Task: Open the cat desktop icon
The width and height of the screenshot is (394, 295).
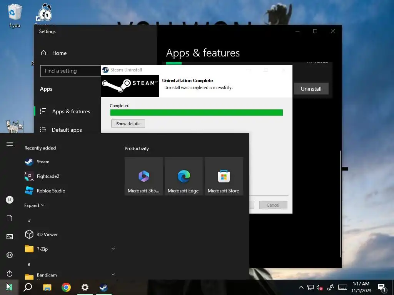Action: (x=14, y=126)
